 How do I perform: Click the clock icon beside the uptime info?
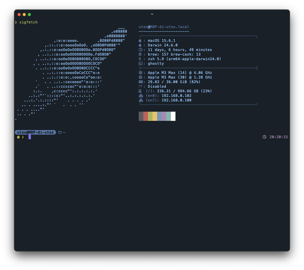point(140,49)
